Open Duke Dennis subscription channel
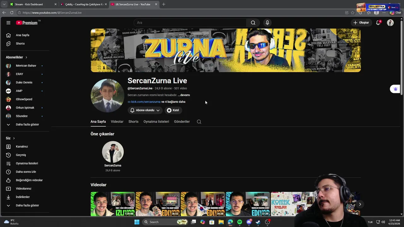Image resolution: width=404 pixels, height=227 pixels. pos(25,82)
